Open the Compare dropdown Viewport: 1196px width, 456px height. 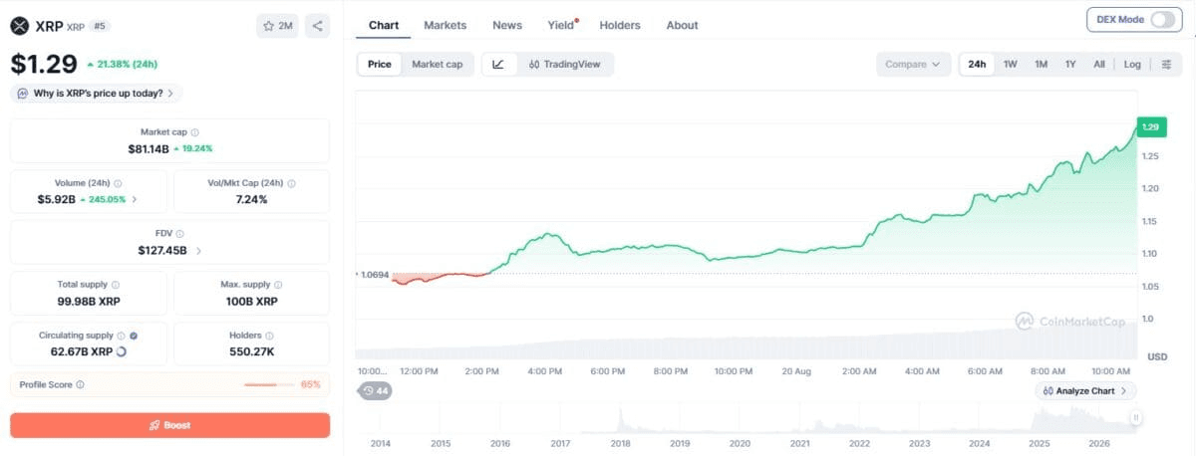click(913, 64)
